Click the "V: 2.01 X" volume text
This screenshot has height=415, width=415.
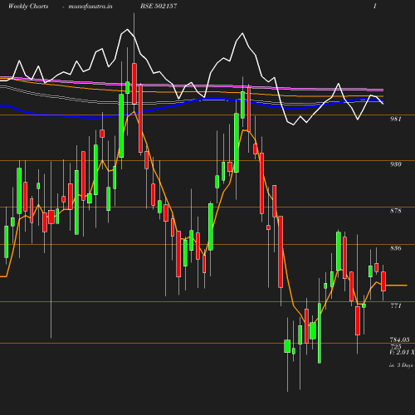click(x=402, y=352)
